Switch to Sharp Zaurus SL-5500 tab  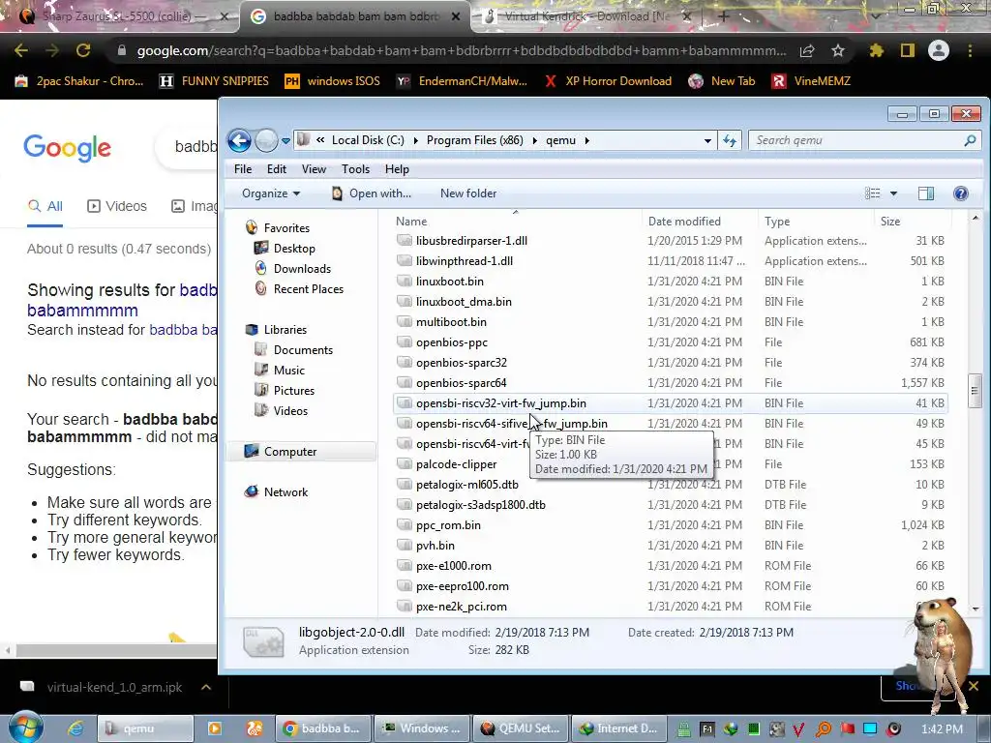[x=119, y=16]
